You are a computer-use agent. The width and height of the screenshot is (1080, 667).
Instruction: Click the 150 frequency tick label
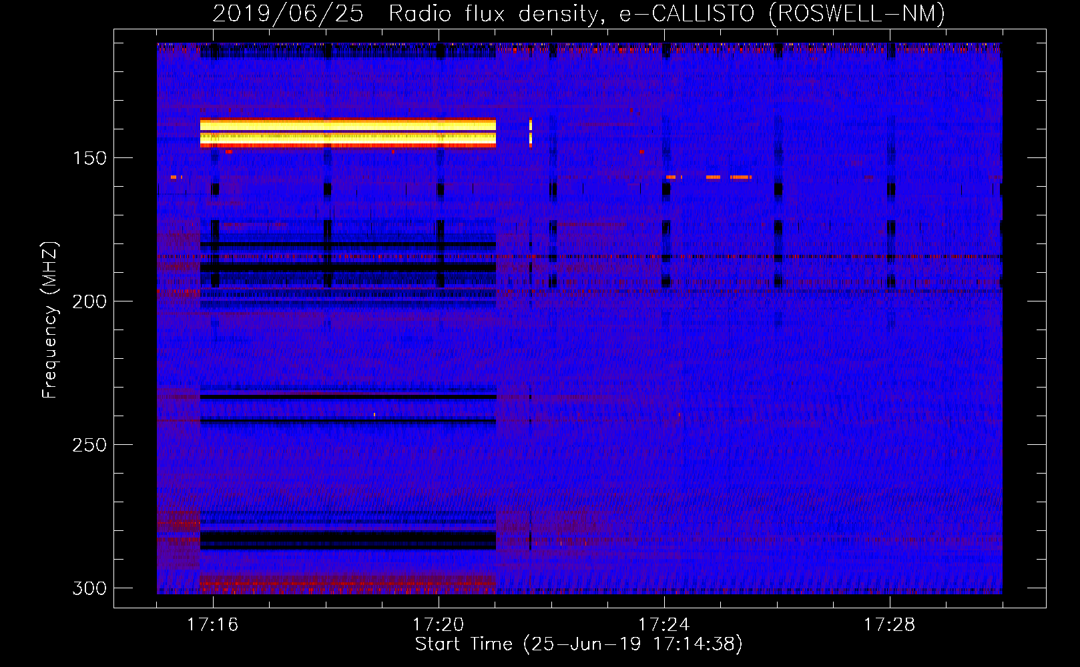pos(89,158)
